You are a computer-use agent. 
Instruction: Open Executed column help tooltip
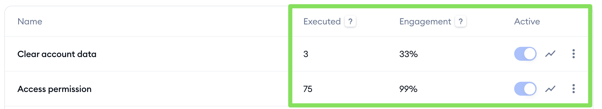[x=350, y=21]
